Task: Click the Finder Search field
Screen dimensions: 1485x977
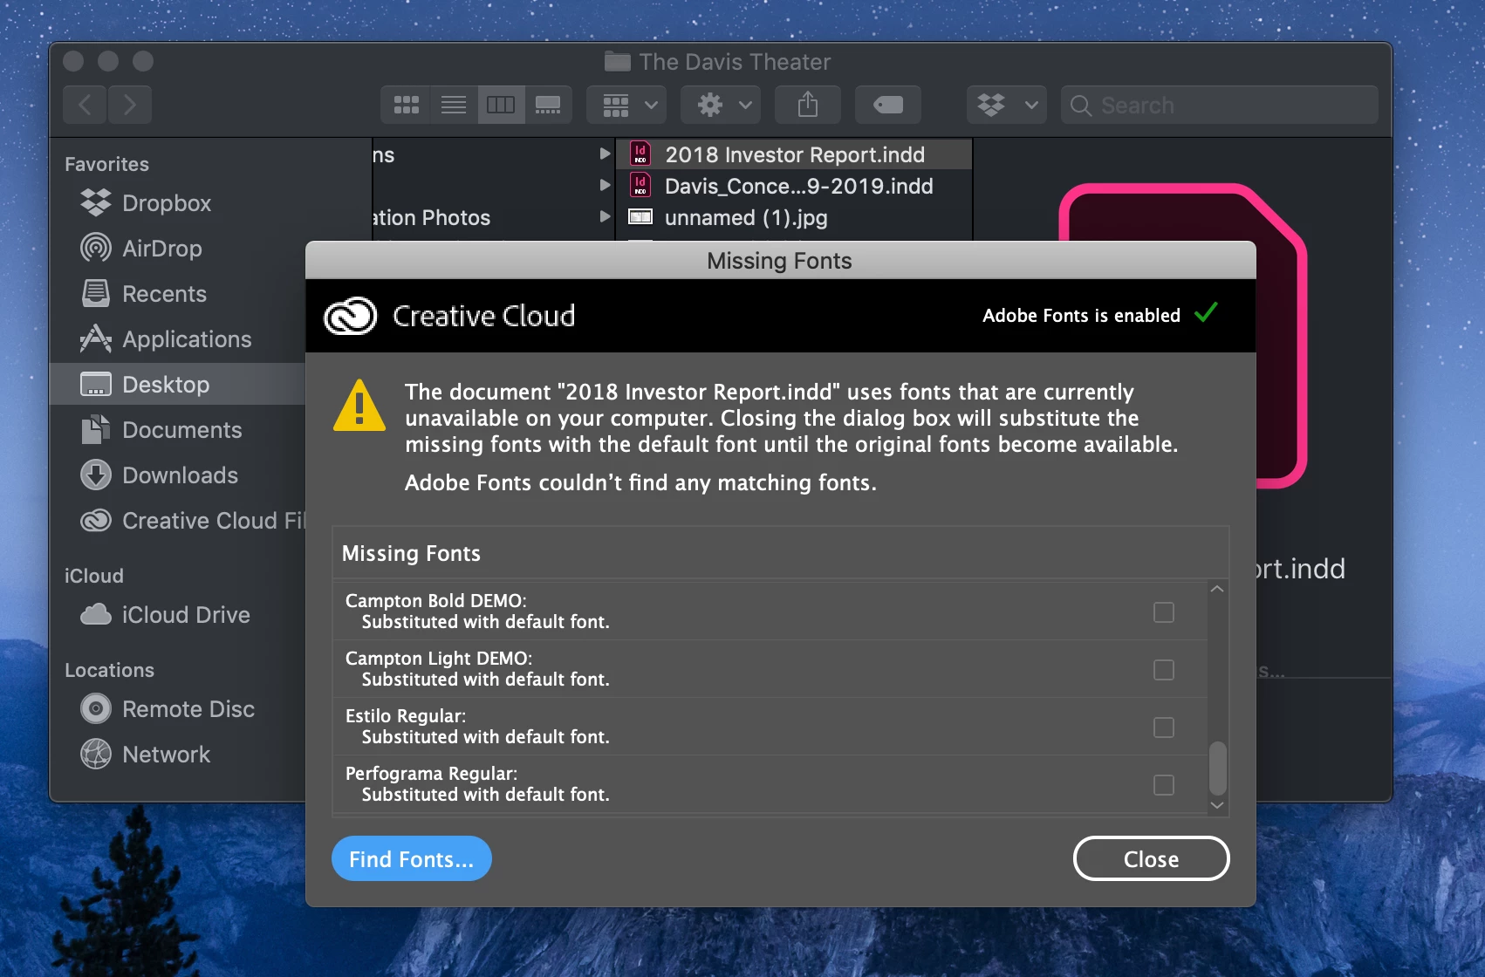Action: click(x=1220, y=105)
